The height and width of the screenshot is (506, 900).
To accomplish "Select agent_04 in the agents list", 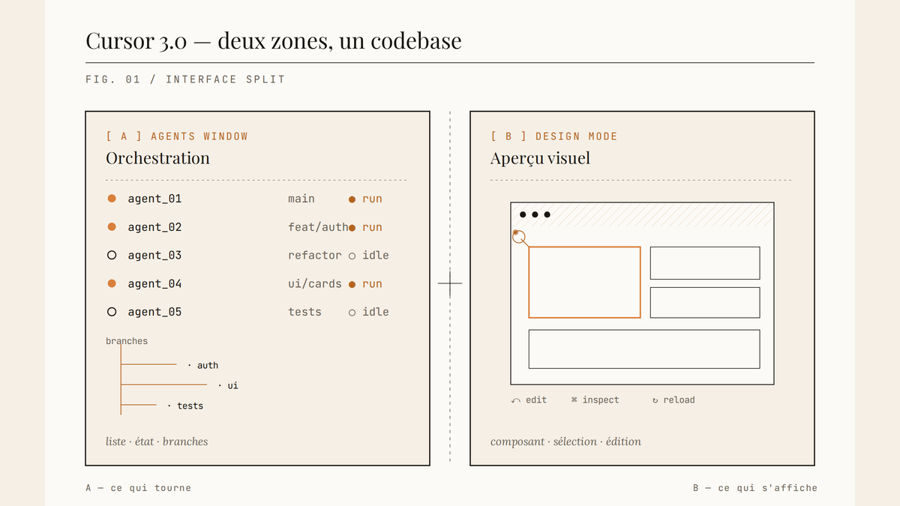I will (154, 283).
